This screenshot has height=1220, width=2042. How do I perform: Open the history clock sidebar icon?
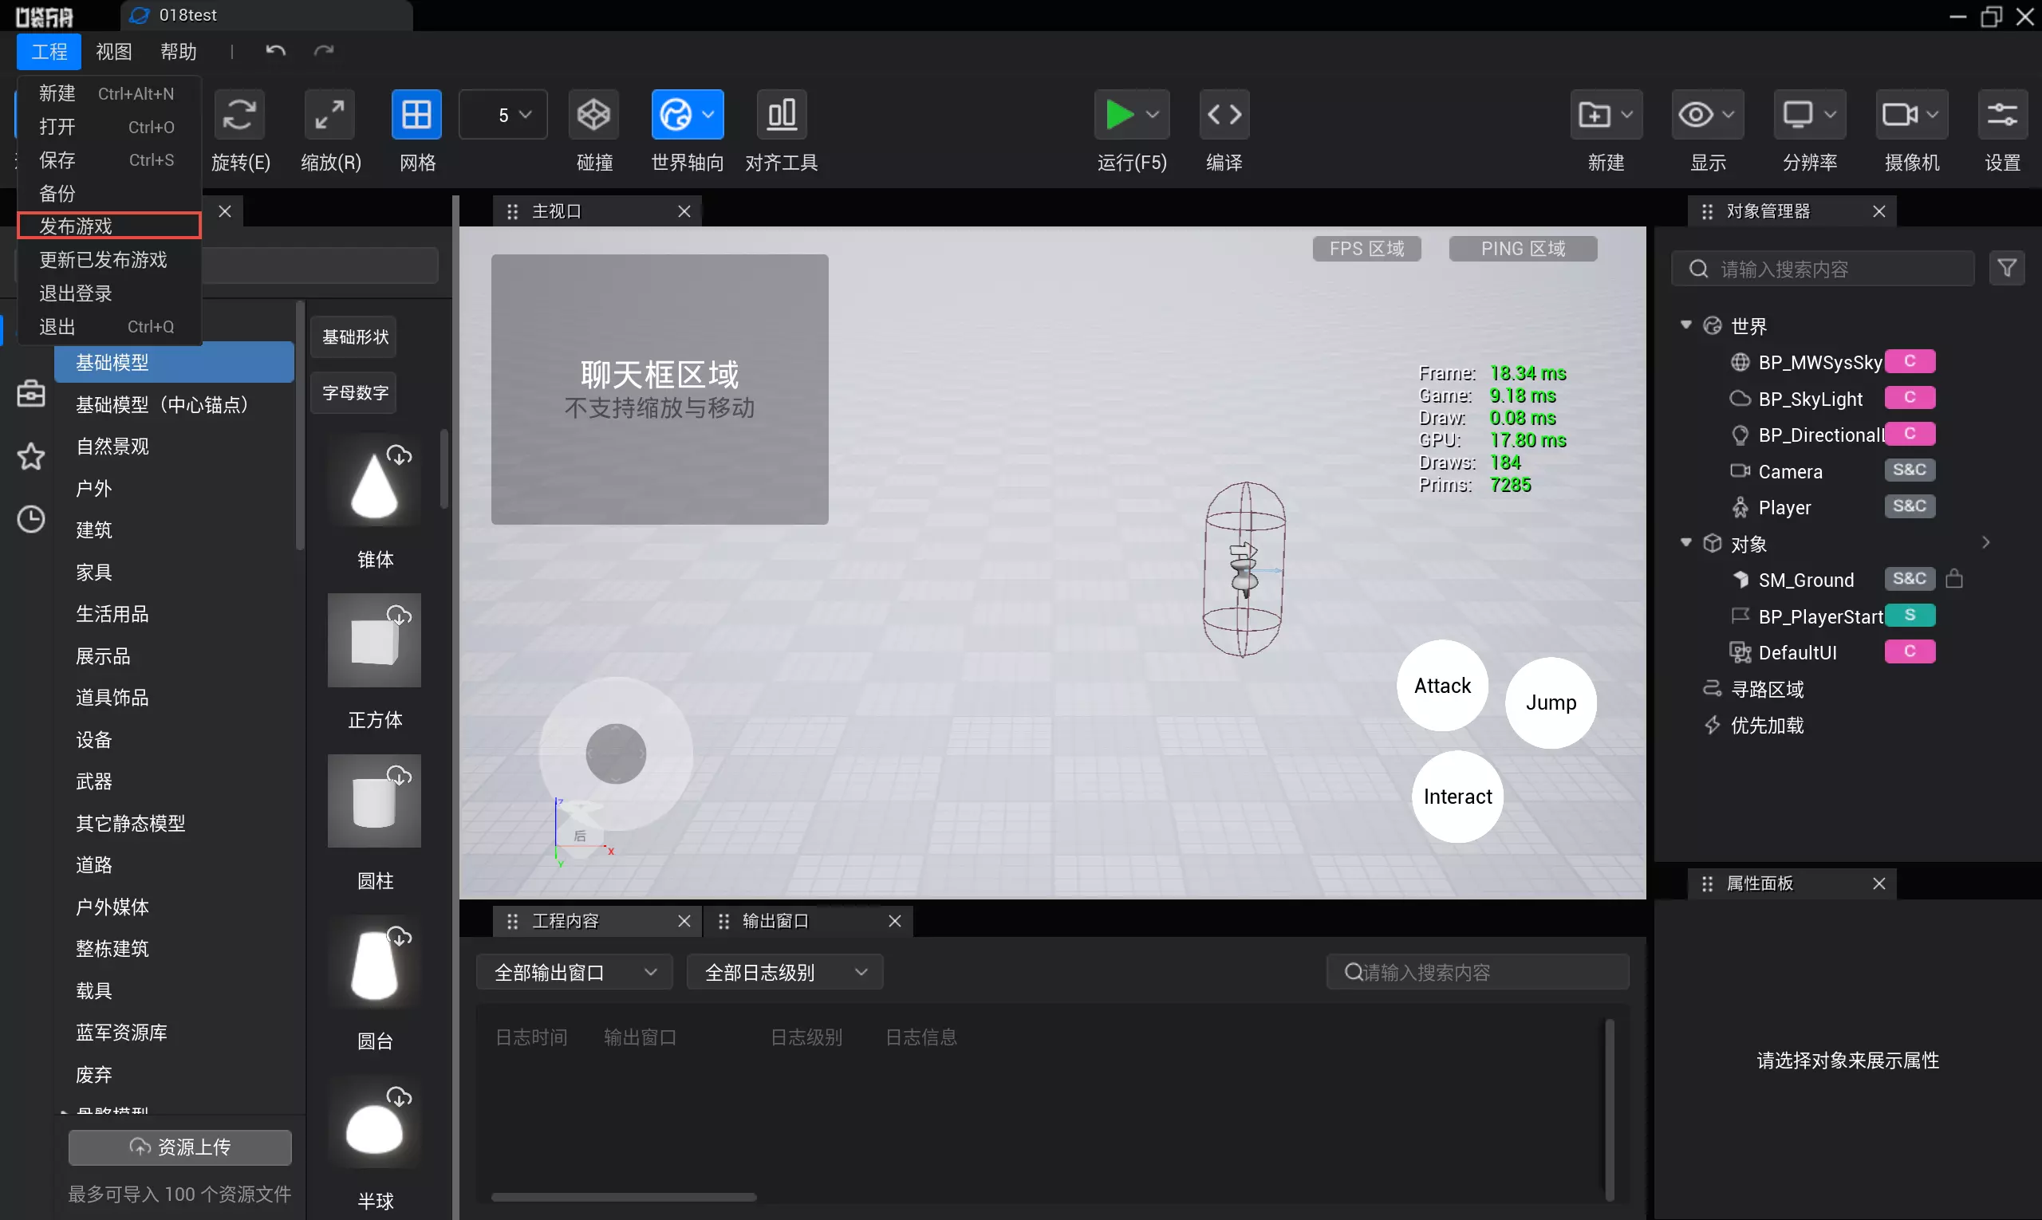click(31, 519)
